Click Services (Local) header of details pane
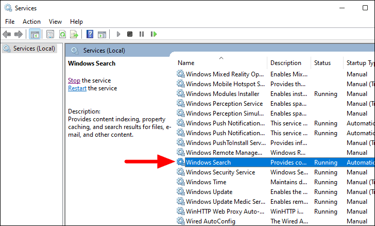 point(104,51)
